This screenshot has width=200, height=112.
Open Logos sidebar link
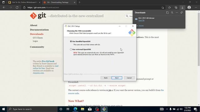coord(35,41)
